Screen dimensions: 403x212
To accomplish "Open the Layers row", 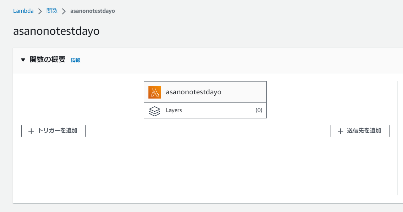I will (205, 110).
